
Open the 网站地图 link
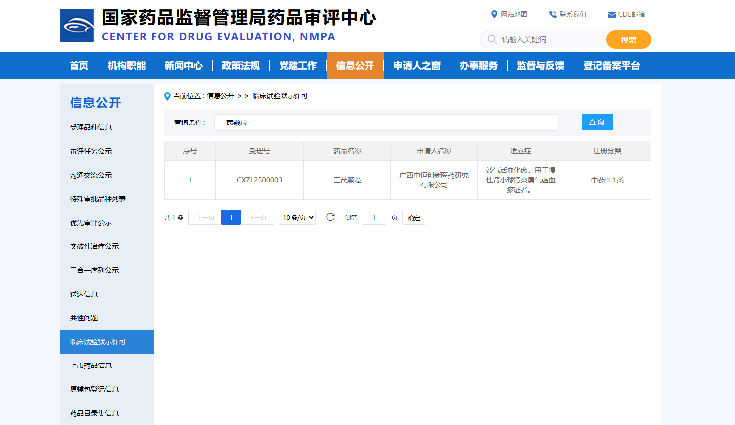[514, 14]
